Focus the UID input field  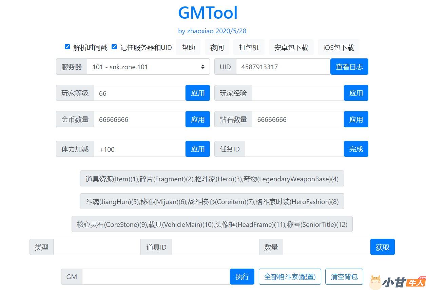[x=283, y=67]
